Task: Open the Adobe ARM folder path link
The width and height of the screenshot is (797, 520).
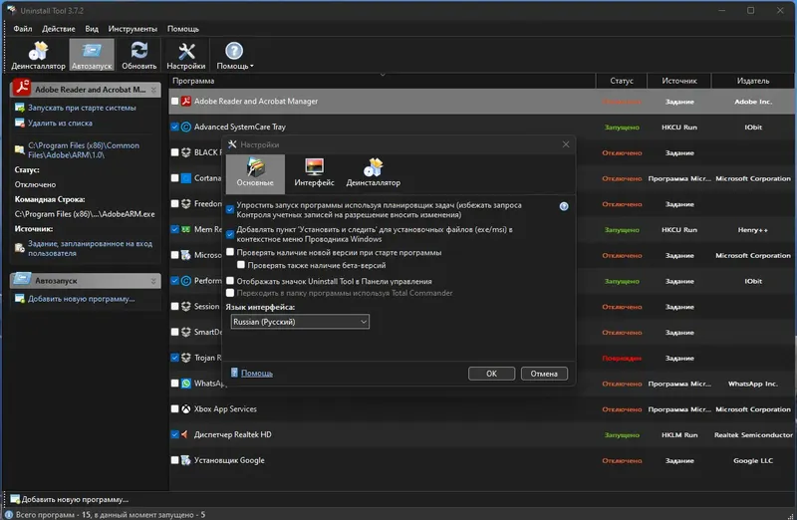Action: (x=84, y=150)
